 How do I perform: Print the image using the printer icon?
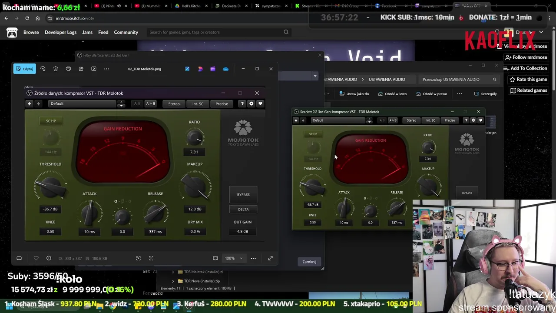point(68,69)
